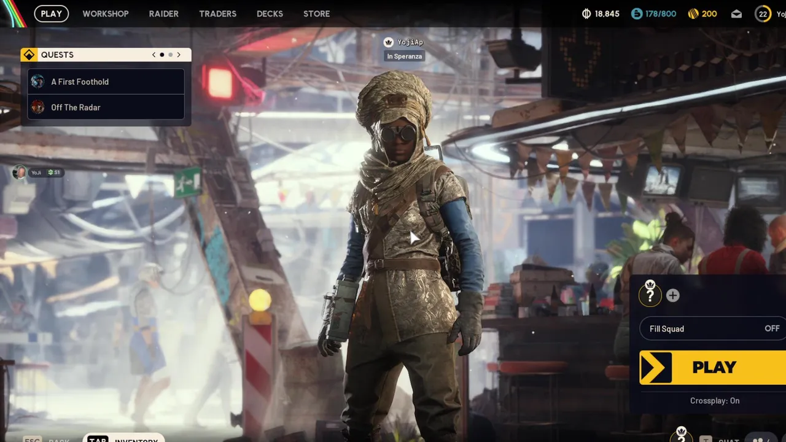
Task: Switch to the WORKSHOP tab
Action: tap(106, 14)
